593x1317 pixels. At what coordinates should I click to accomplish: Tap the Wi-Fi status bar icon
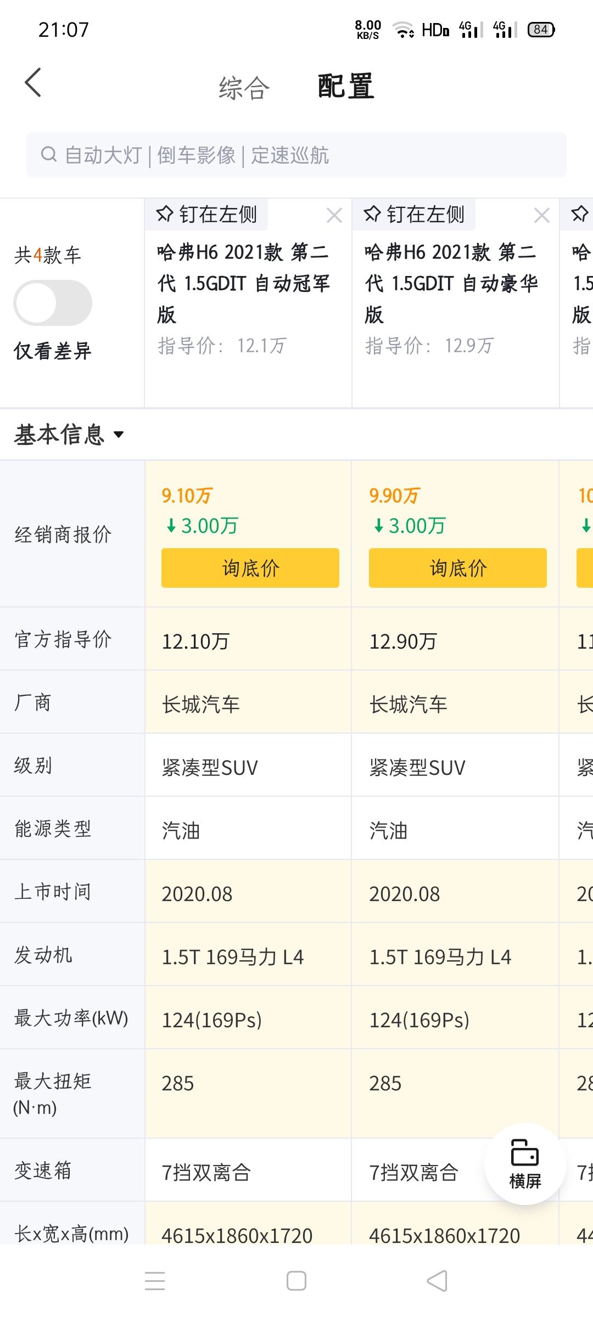click(x=404, y=30)
